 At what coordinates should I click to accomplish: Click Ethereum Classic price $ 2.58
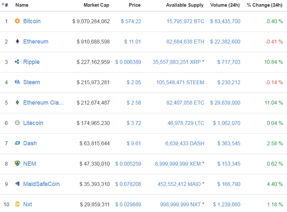(134, 103)
